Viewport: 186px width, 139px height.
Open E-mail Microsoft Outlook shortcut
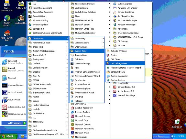pos(13,69)
